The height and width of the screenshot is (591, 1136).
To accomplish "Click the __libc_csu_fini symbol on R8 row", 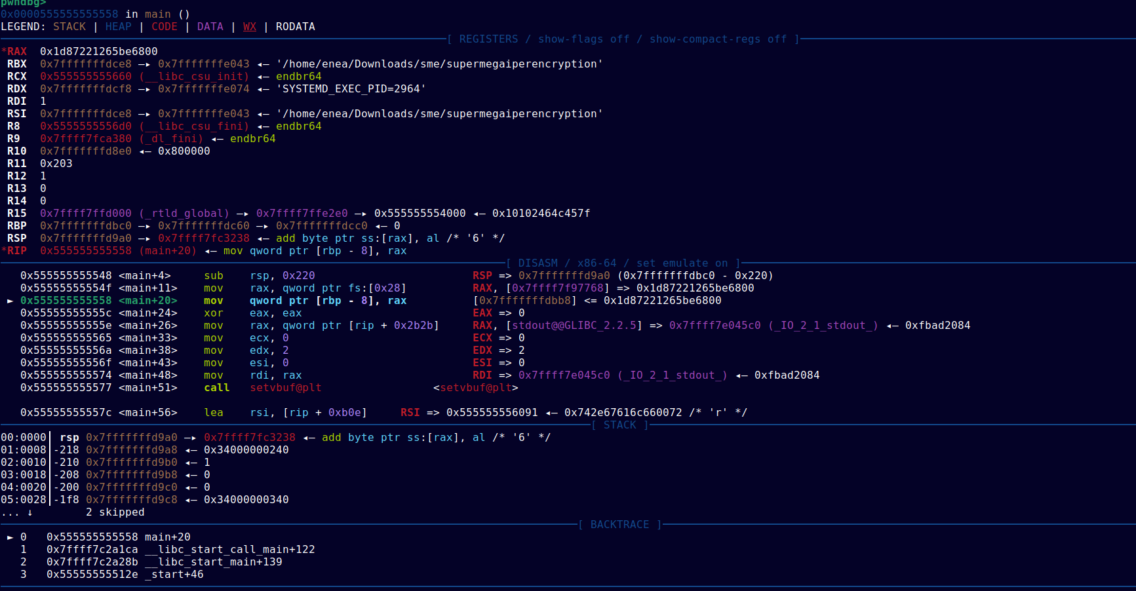I will click(194, 126).
